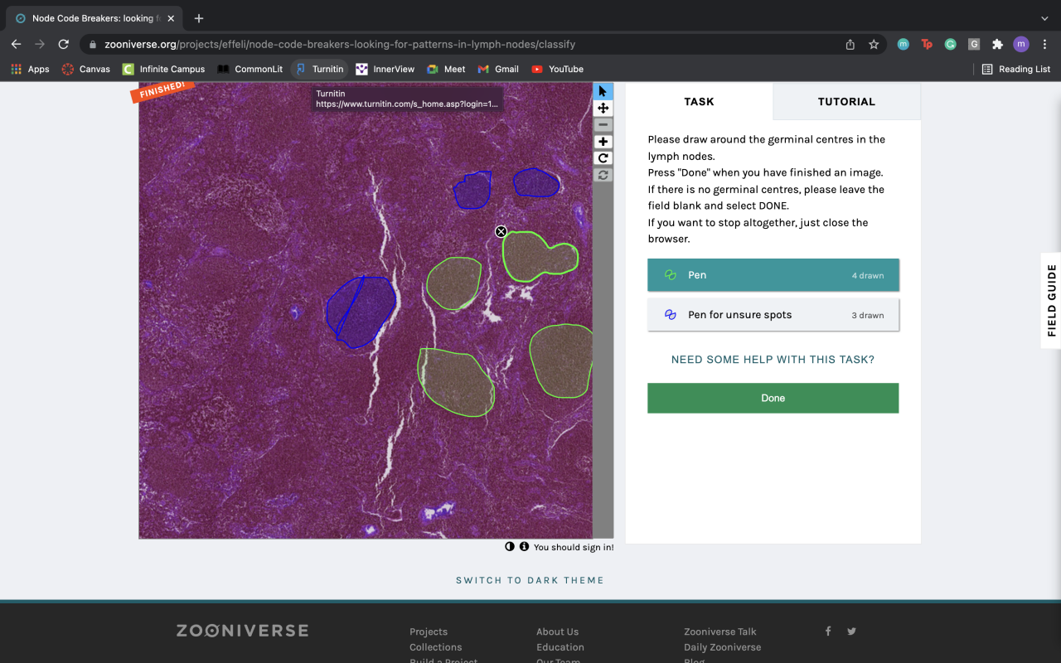Open footer Collections link
The width and height of the screenshot is (1061, 663).
(435, 647)
